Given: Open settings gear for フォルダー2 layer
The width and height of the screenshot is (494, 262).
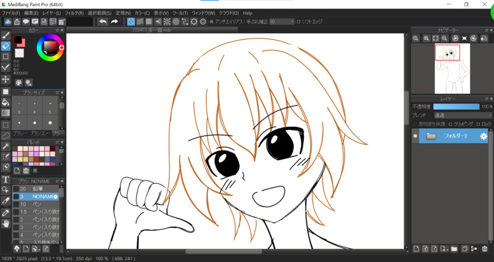Looking at the screenshot, I should 484,136.
